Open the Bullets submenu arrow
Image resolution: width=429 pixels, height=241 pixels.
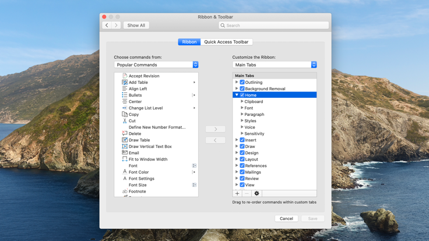click(194, 95)
